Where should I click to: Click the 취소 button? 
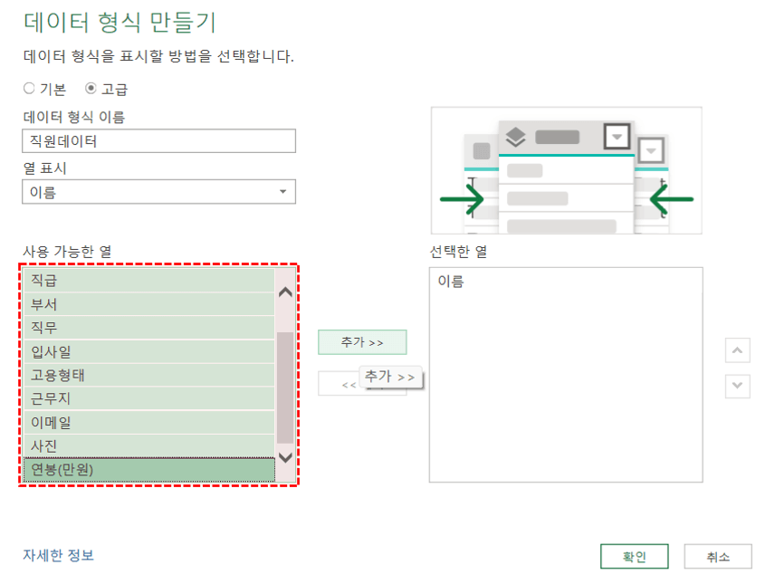pyautogui.click(x=718, y=556)
